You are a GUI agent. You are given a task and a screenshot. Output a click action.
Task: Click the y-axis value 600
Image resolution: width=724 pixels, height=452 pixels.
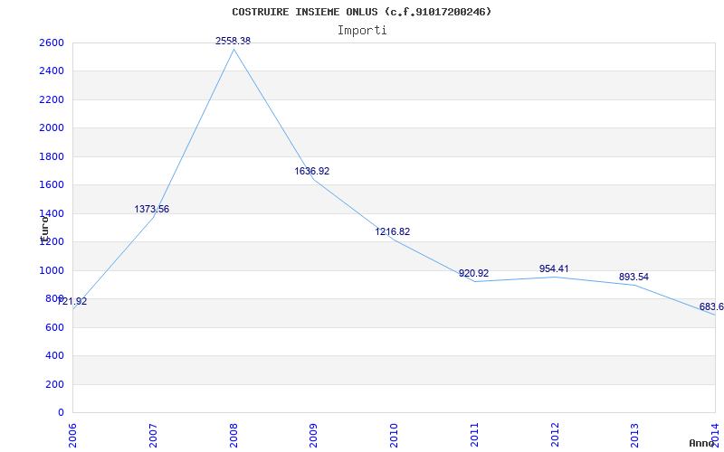coord(54,327)
